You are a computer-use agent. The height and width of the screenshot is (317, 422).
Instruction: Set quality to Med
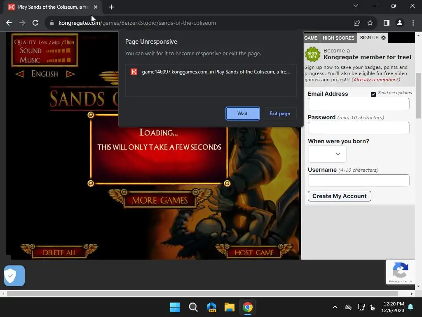[x=56, y=43]
